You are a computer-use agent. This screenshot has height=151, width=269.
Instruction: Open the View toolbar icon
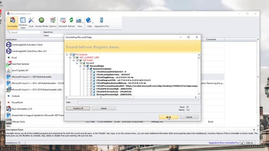[x=79, y=20]
